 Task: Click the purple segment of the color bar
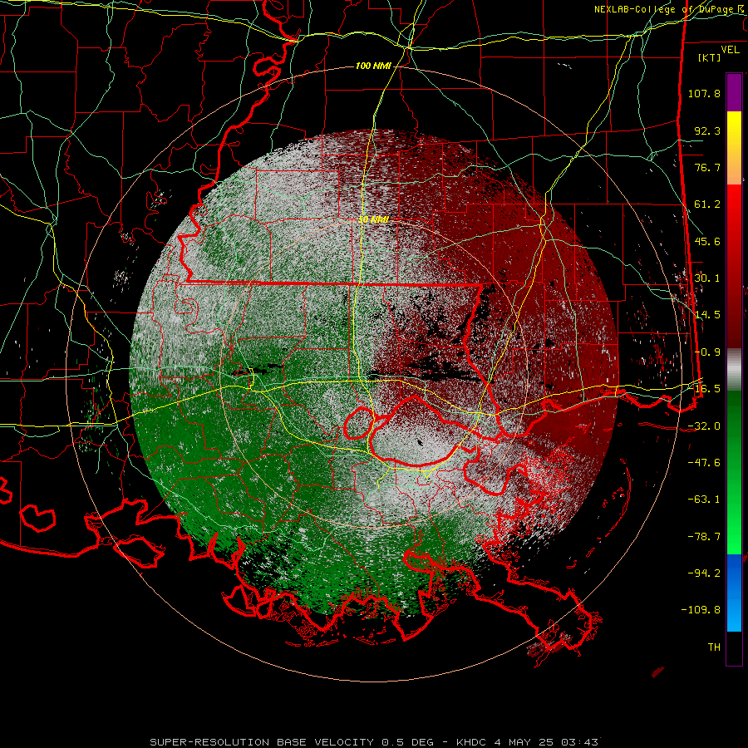coord(734,92)
